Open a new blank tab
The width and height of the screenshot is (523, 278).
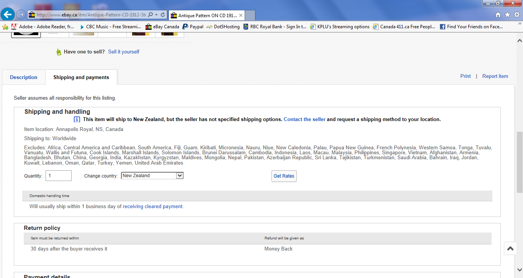(250, 15)
